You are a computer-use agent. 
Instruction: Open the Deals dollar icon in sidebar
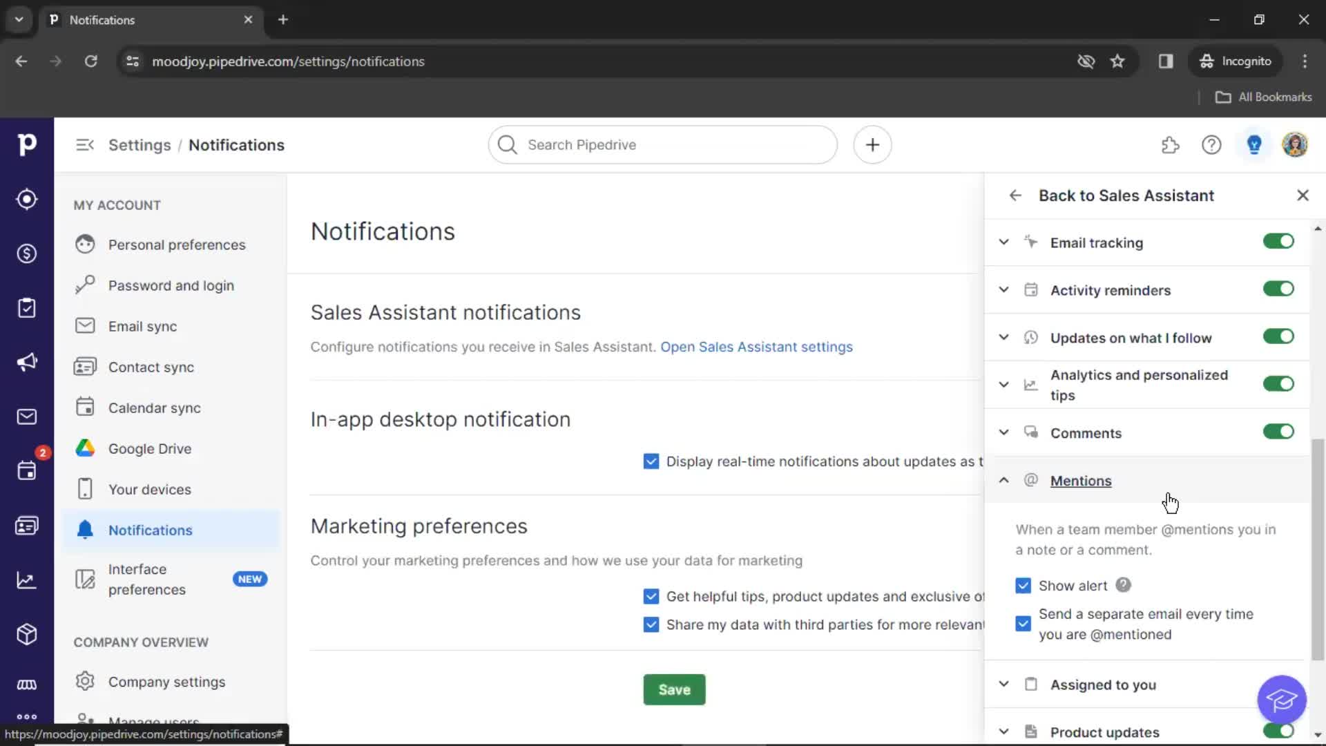pyautogui.click(x=28, y=254)
